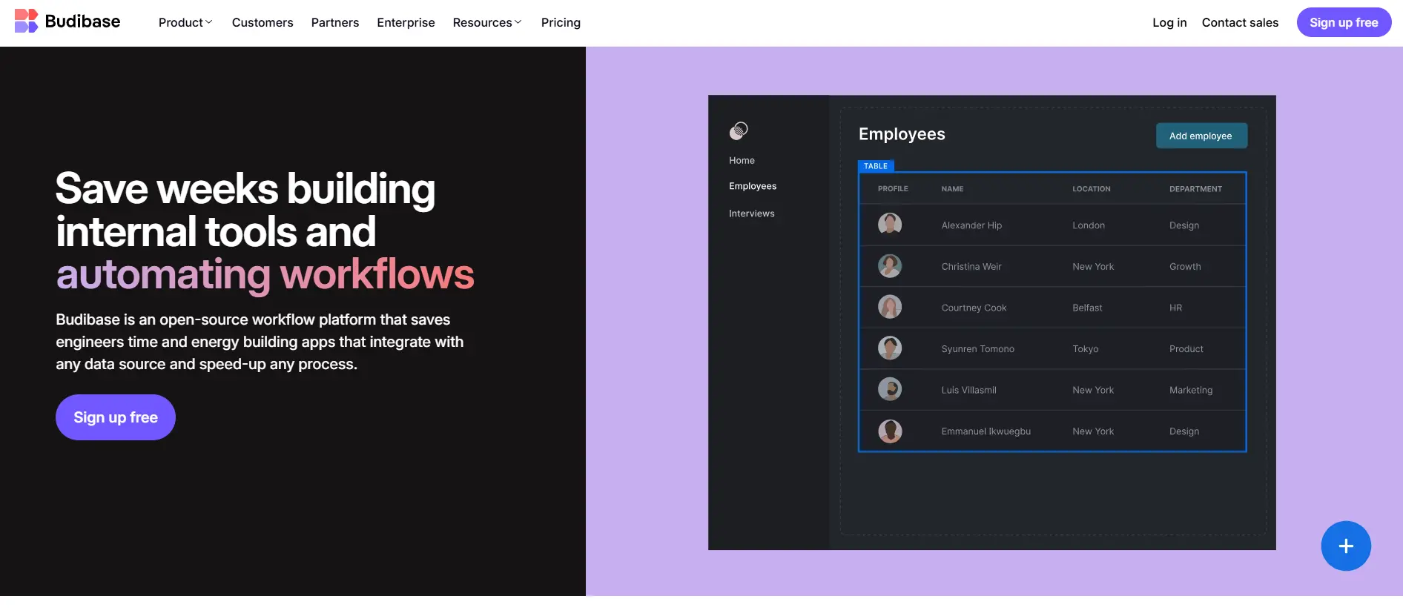Image resolution: width=1403 pixels, height=613 pixels.
Task: Click the PROFILE column header
Action: 893,189
